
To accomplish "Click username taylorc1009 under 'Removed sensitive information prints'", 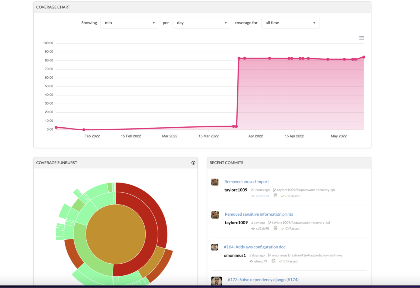I will click(236, 223).
